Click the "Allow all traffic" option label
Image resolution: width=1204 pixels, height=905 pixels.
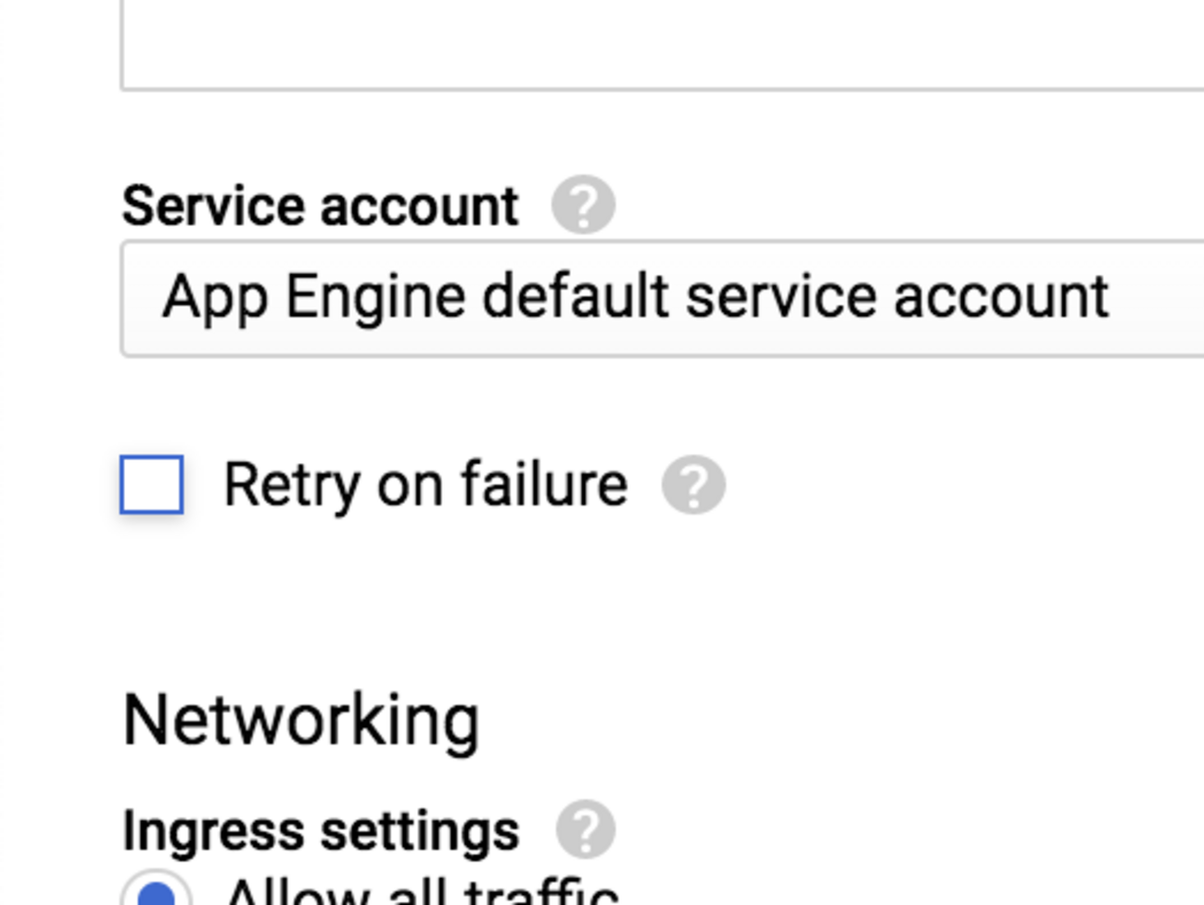422,895
